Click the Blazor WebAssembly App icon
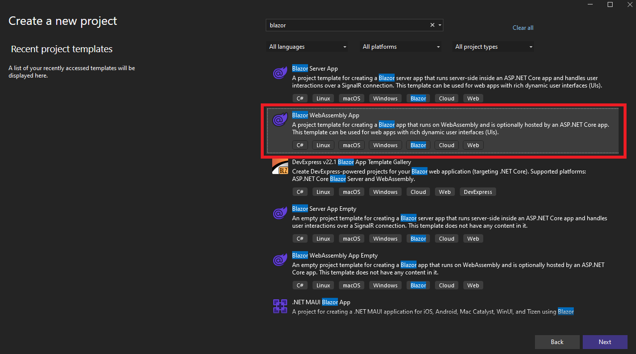 [x=280, y=120]
